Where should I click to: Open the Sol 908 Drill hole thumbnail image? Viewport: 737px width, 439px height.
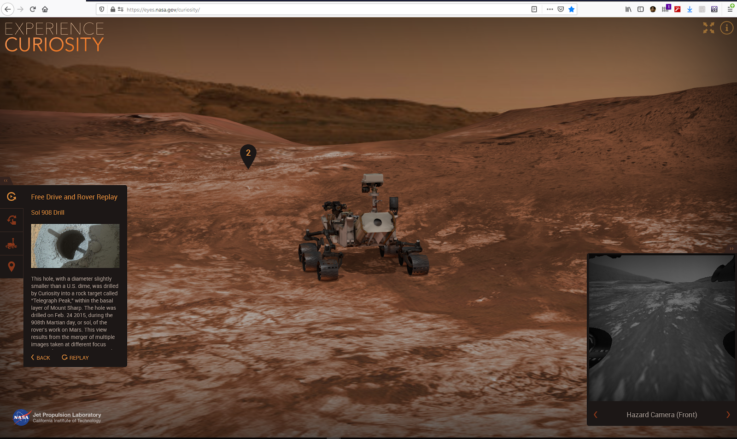(x=75, y=246)
